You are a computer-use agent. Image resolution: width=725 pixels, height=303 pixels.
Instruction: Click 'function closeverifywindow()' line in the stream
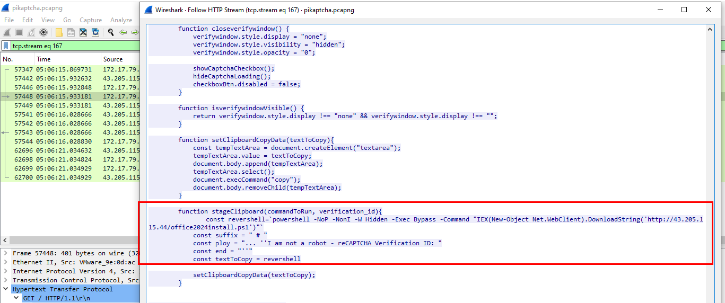click(234, 29)
